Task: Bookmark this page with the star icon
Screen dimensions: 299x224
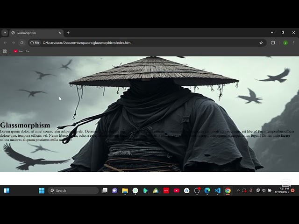Action: tap(261, 43)
